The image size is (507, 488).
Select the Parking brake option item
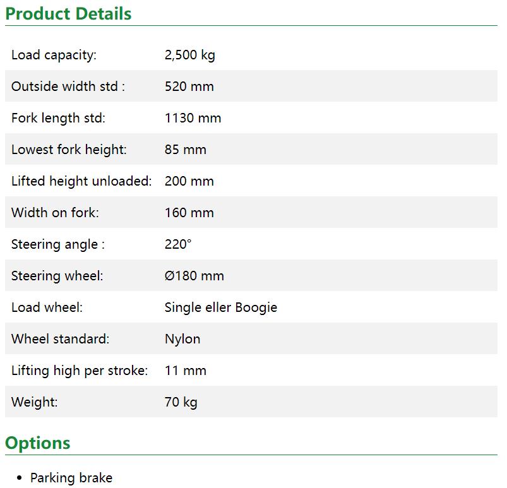(71, 478)
